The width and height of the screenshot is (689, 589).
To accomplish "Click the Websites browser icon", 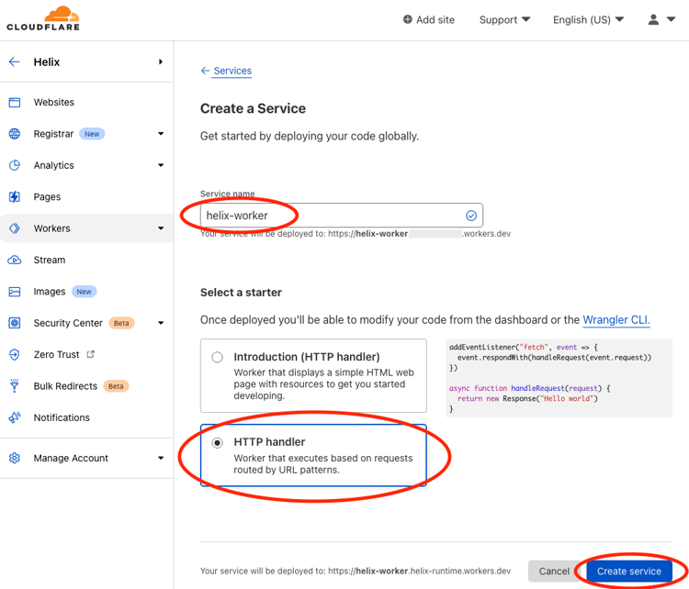I will 15,102.
